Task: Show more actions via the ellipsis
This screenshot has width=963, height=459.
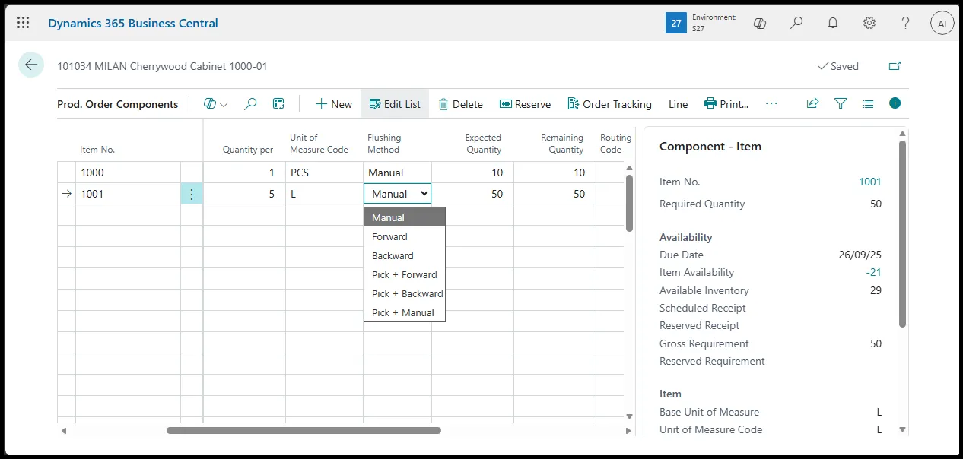Action: tap(771, 104)
